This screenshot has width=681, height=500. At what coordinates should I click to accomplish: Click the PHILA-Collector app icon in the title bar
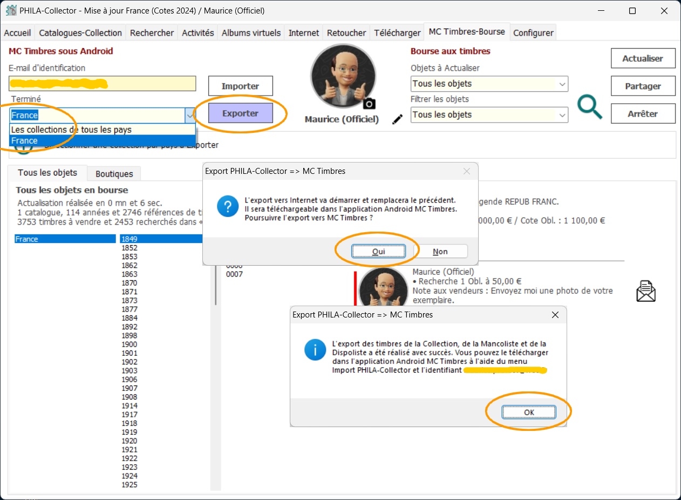[x=11, y=11]
